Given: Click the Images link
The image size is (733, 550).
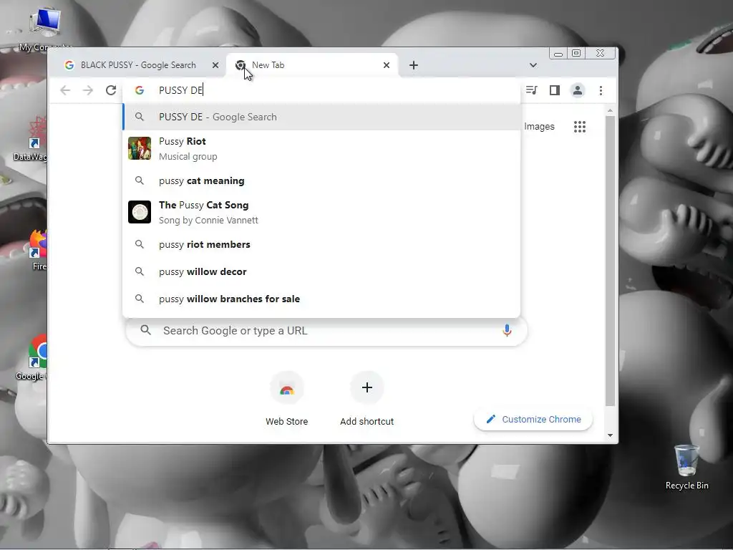Looking at the screenshot, I should click(539, 127).
